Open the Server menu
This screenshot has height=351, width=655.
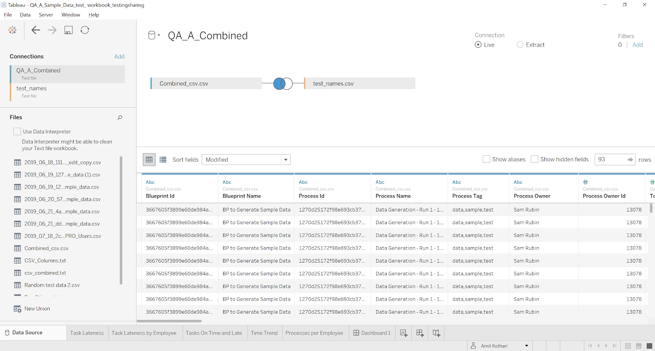pos(46,15)
